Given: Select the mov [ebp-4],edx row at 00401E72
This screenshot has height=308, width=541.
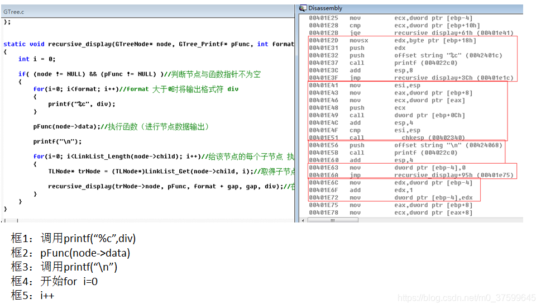Looking at the screenshot, I should (x=391, y=198).
